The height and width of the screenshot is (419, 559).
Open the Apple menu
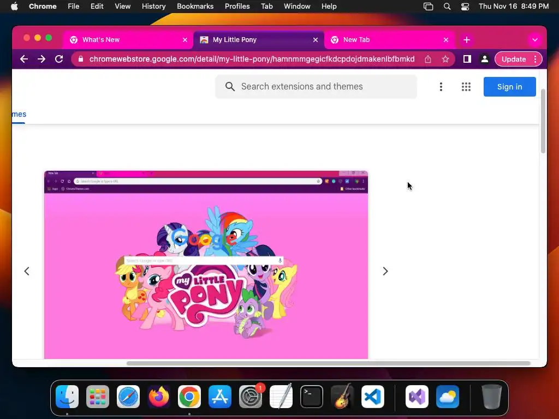14,7
